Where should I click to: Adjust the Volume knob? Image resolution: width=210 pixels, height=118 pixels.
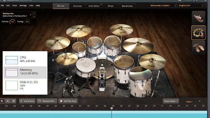(12, 22)
